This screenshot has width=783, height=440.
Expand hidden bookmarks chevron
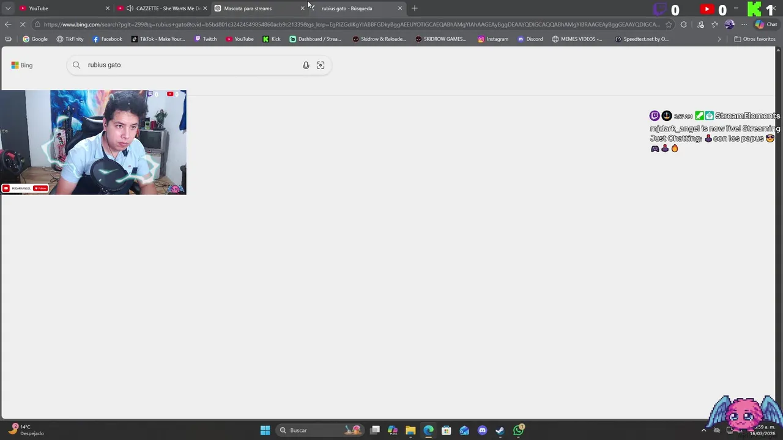coord(719,39)
